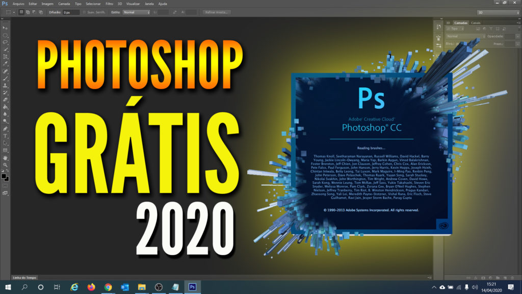Toggle Quick Mask mode

tap(5, 186)
